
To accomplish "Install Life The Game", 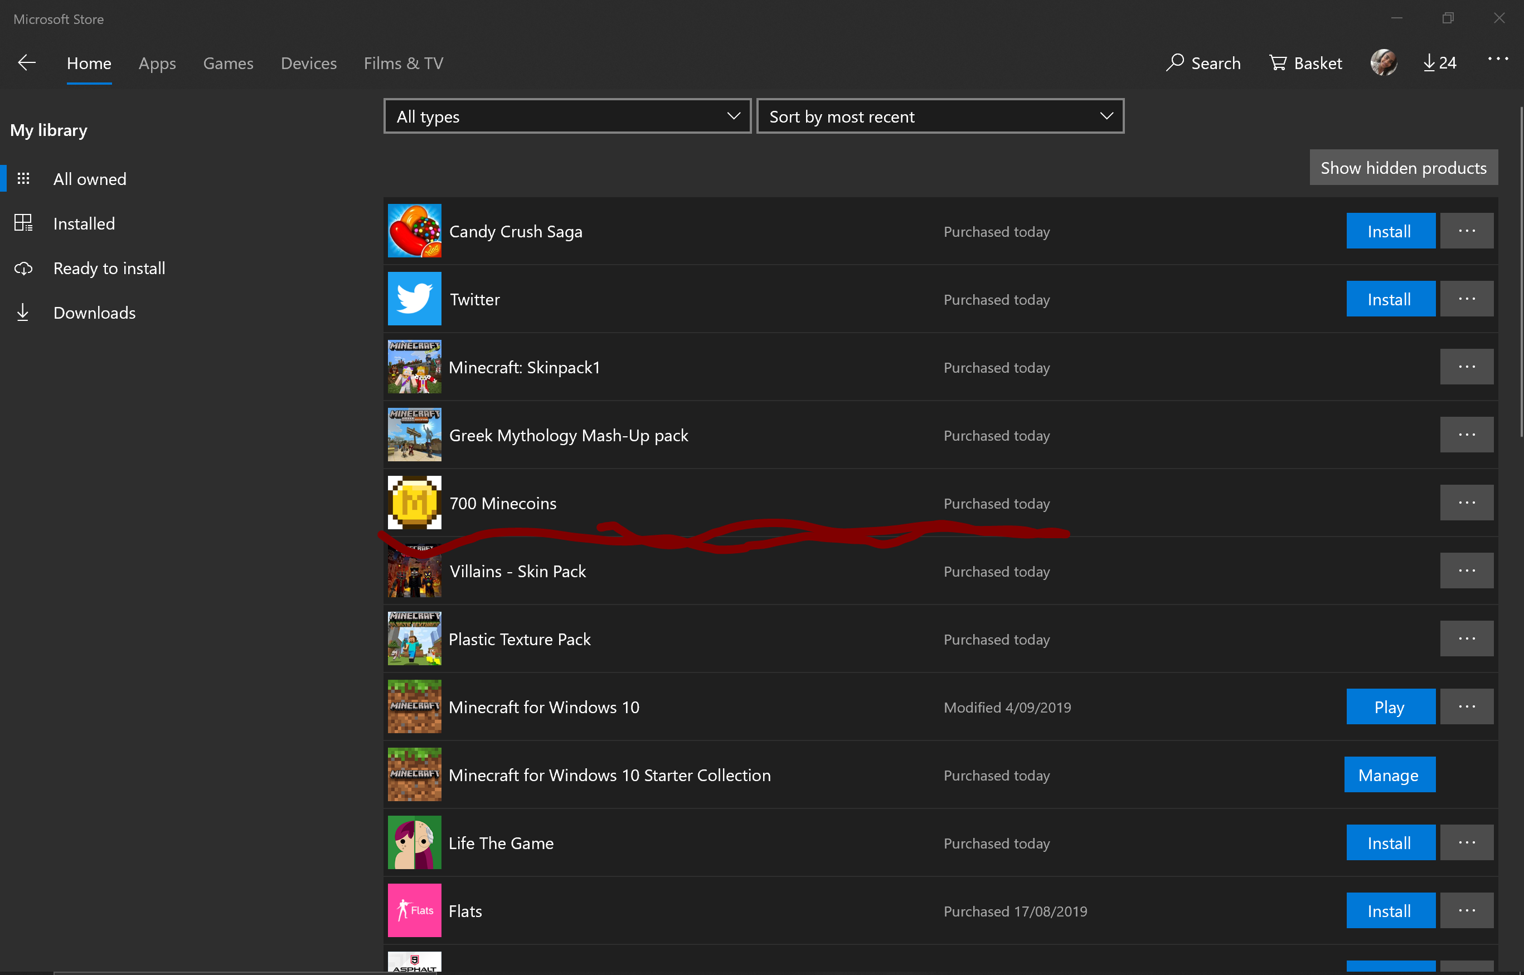I will pyautogui.click(x=1390, y=842).
